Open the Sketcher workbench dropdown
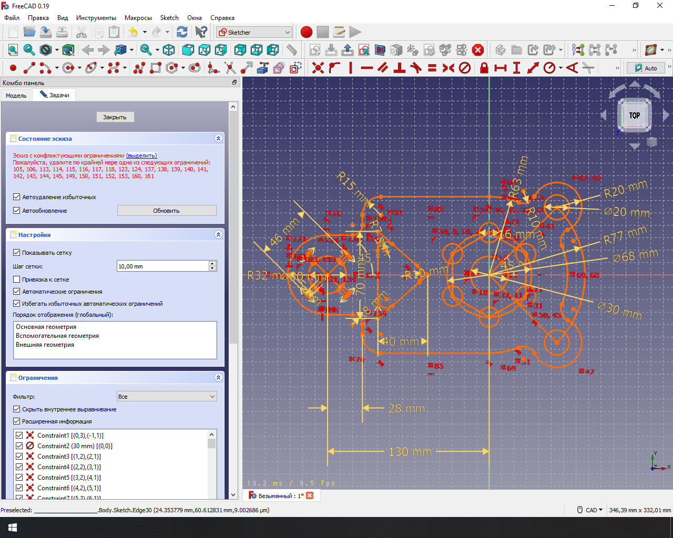Screen dimensions: 673x538 (x=254, y=32)
